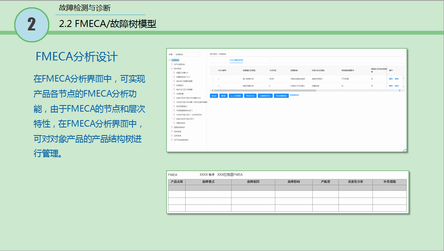
Task: Click the '2.2 FMECA/故障树模型' heading
Action: (x=107, y=24)
